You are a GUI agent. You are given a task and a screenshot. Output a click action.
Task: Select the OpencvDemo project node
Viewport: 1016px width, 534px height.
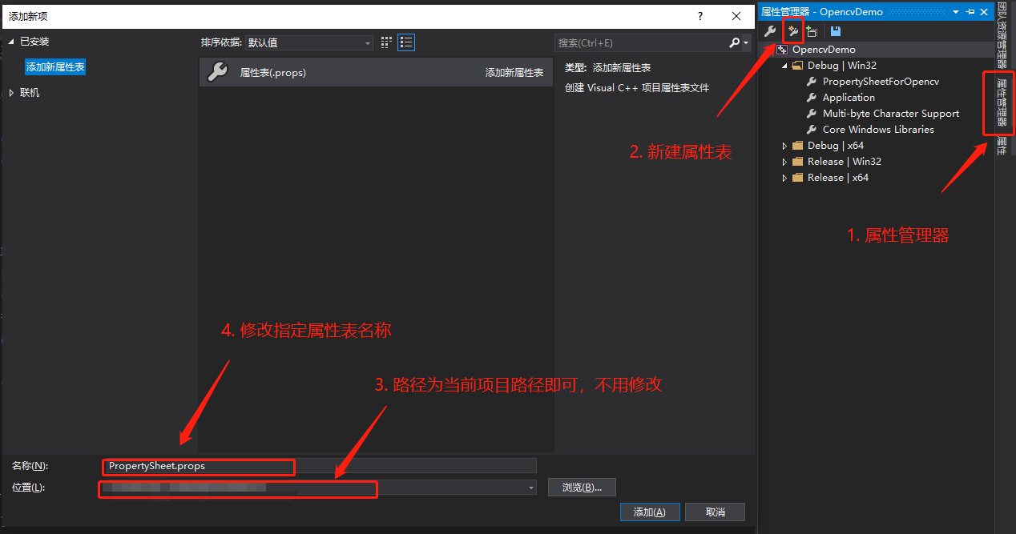click(824, 50)
